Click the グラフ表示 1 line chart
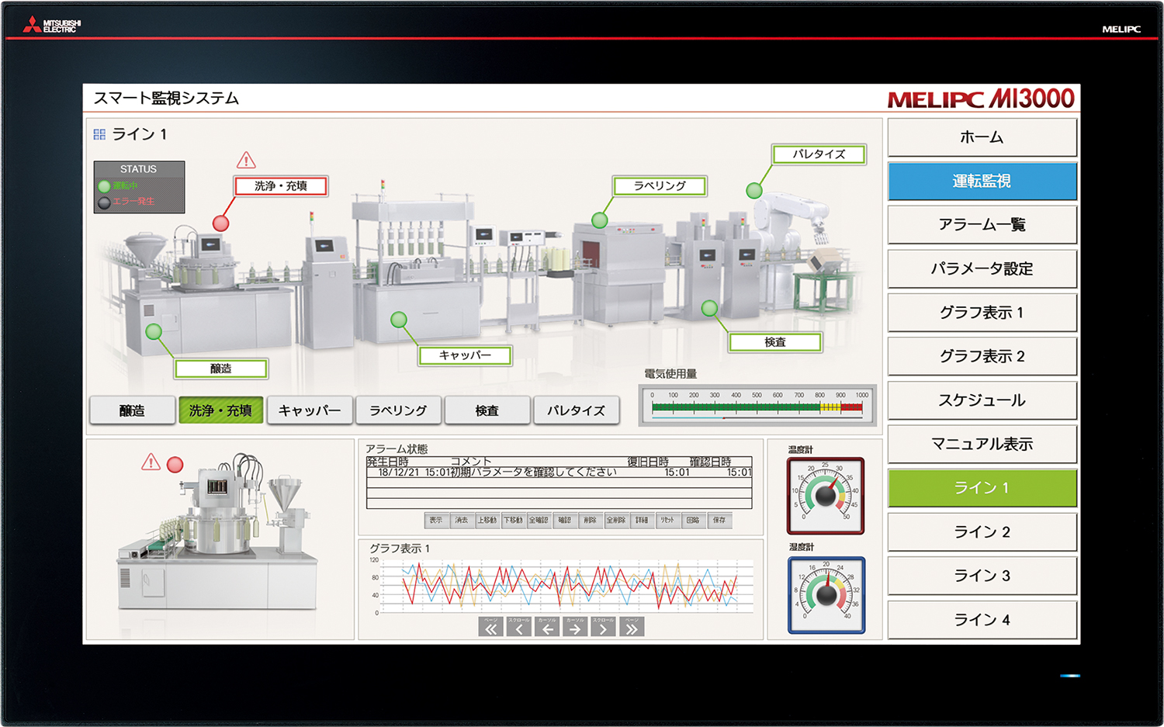Image resolution: width=1164 pixels, height=727 pixels. [x=566, y=585]
